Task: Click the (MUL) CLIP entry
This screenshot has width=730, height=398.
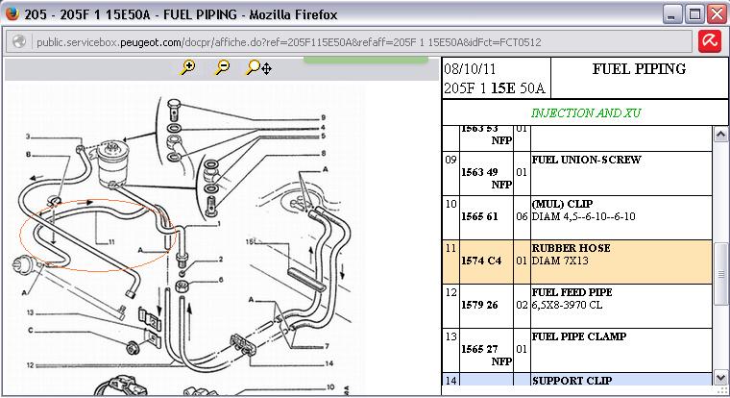Action: [563, 204]
